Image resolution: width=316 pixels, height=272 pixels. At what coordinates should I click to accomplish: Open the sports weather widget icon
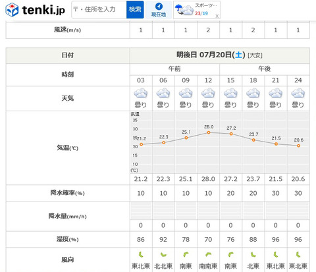(184, 10)
